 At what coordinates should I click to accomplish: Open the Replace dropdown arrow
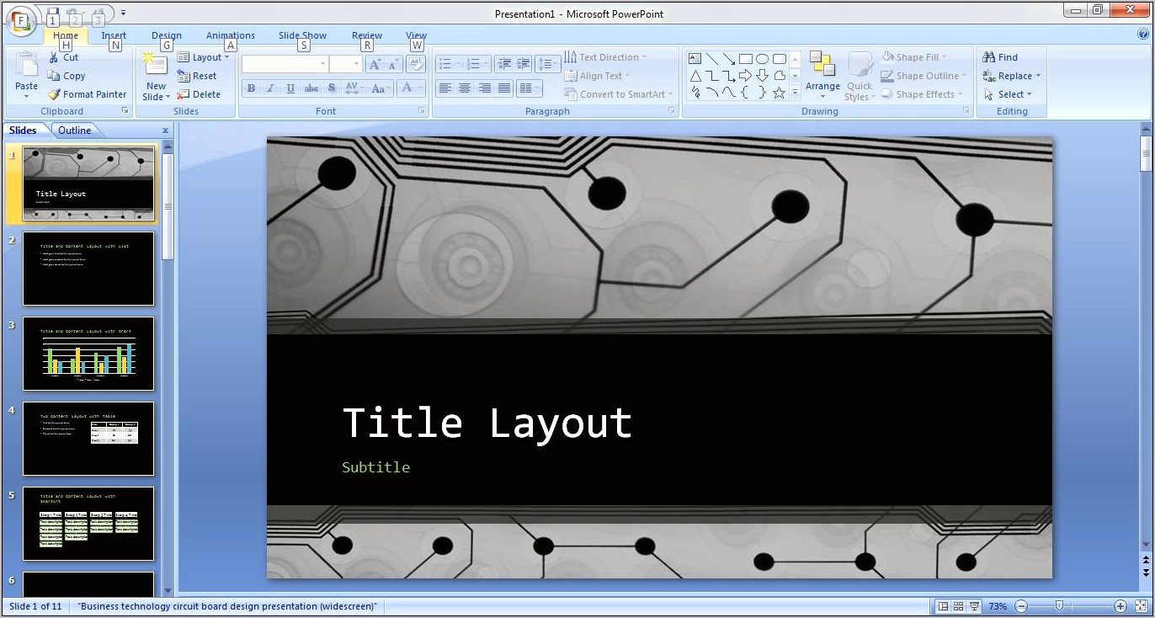tap(1039, 76)
